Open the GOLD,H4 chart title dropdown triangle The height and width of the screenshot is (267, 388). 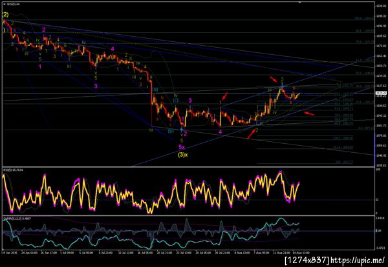point(5,5)
